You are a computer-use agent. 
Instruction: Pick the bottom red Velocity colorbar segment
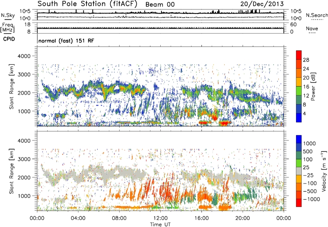pos(299,203)
